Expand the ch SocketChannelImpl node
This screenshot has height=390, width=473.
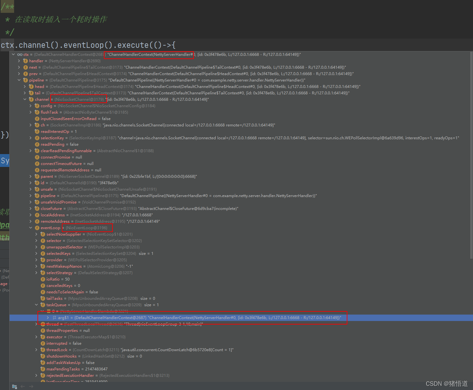click(x=31, y=125)
